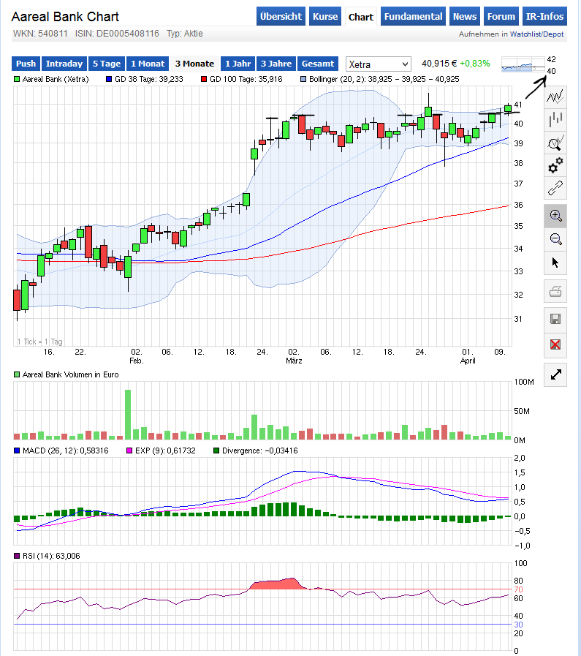Open chart settings gears icon

pos(555,165)
